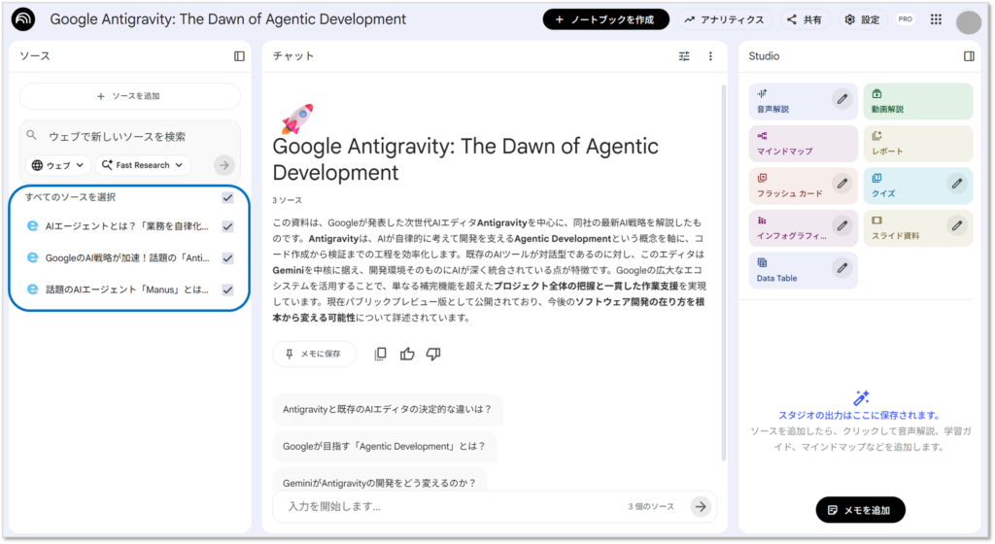Expand the Fast Research mode dropdown
Screen dimensions: 995x544
coord(143,165)
